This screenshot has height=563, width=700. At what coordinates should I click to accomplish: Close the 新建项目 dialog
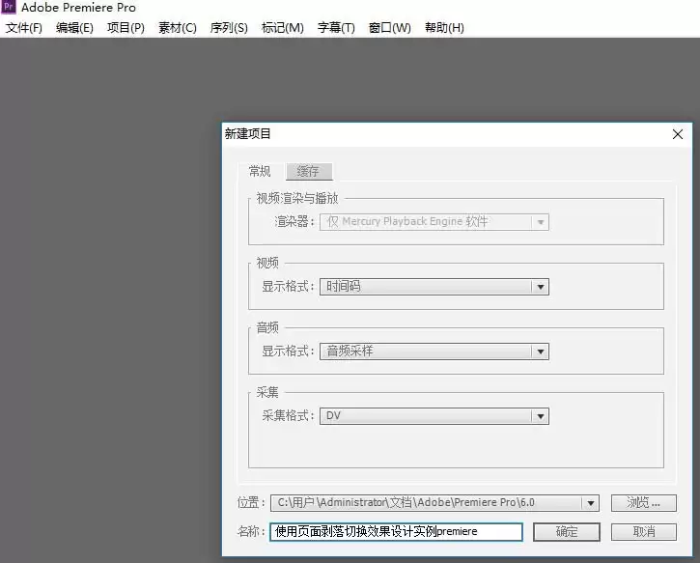click(x=677, y=134)
